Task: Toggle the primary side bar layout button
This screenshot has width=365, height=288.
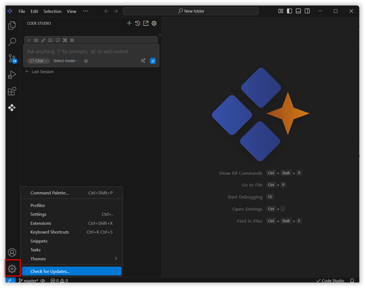Action: pyautogui.click(x=289, y=11)
